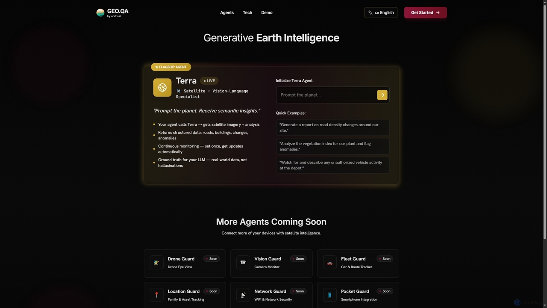
Task: Click the Terra agent gold logo icon
Action: coord(162,88)
